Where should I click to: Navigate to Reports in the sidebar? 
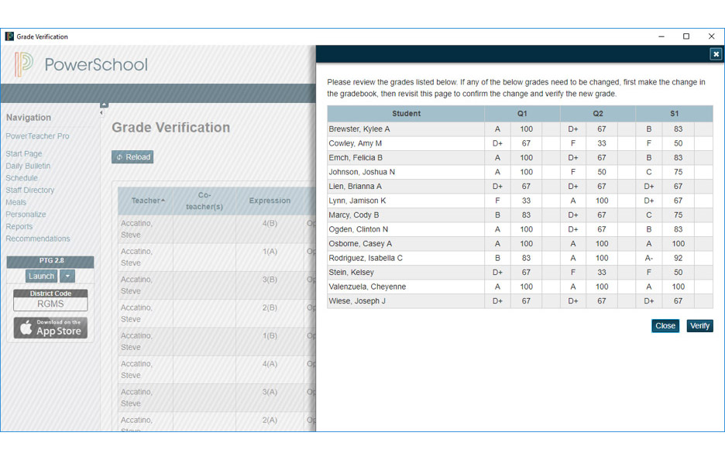[19, 227]
